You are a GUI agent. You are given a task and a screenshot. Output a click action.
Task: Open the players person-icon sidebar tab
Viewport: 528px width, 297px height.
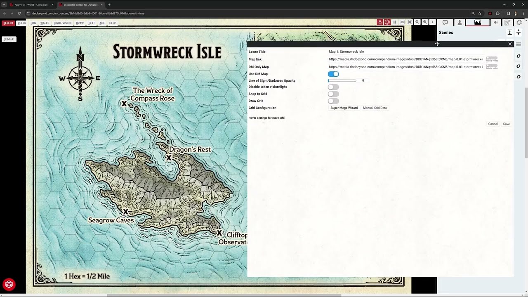[x=460, y=23]
